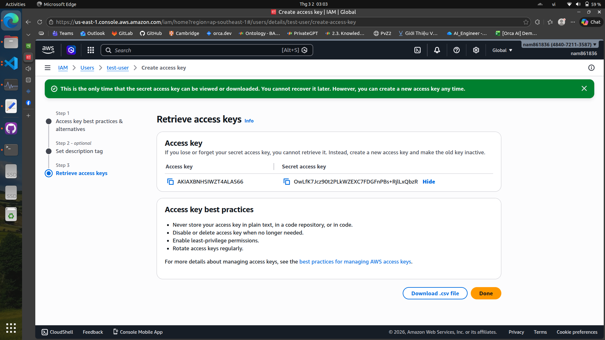Open the AWS services grid menu
This screenshot has height=340, width=605.
click(x=91, y=50)
